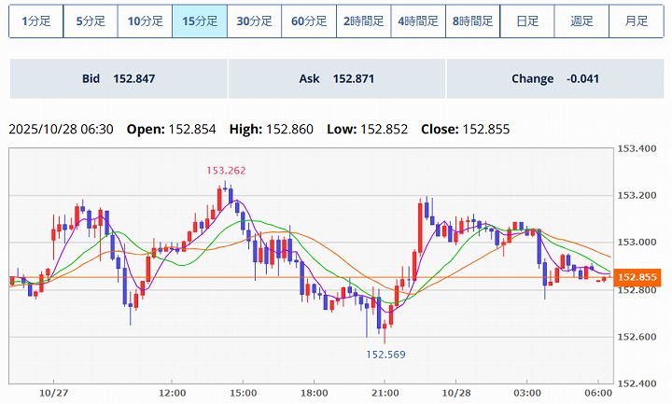Image resolution: width=672 pixels, height=404 pixels.
Task: Switch to monthly 月足 chart
Action: tap(636, 21)
